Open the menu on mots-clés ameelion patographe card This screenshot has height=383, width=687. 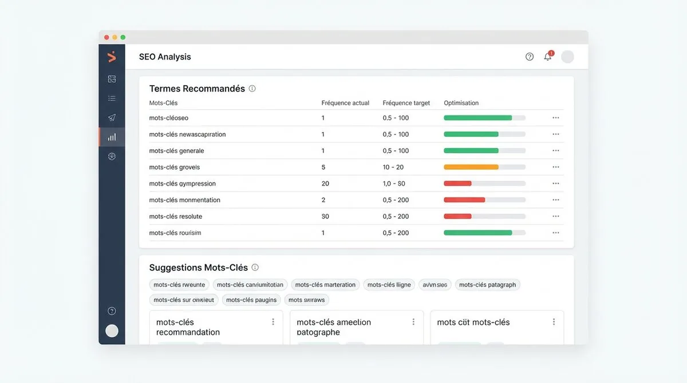413,322
